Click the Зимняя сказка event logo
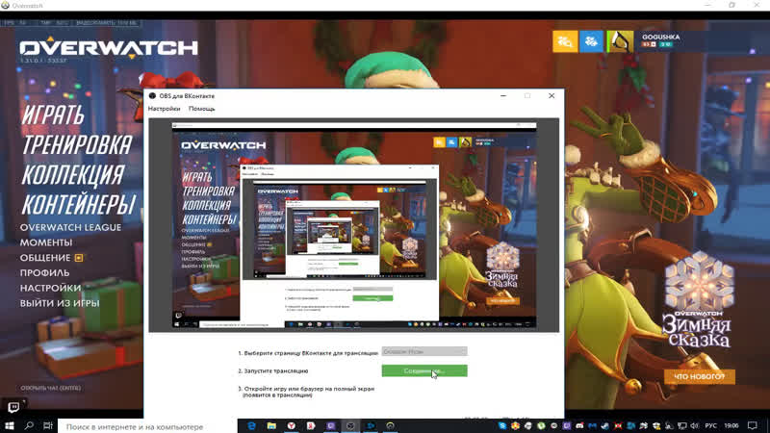This screenshot has height=433, width=770. [x=698, y=300]
